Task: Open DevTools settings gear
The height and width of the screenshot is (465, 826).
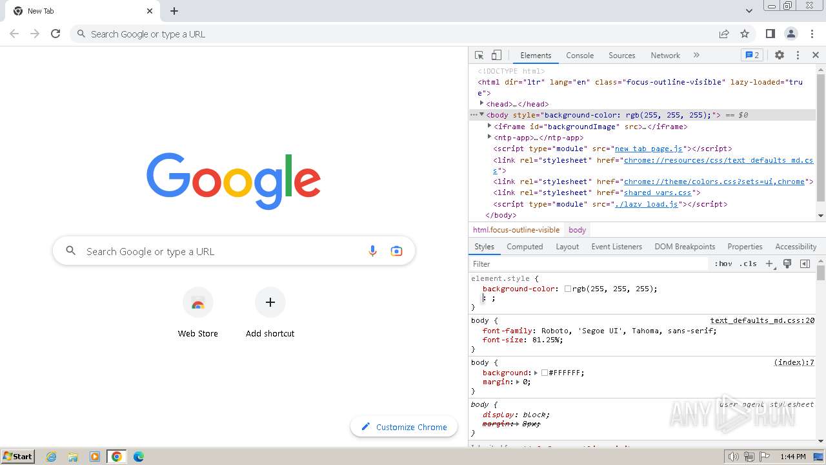Action: click(780, 56)
